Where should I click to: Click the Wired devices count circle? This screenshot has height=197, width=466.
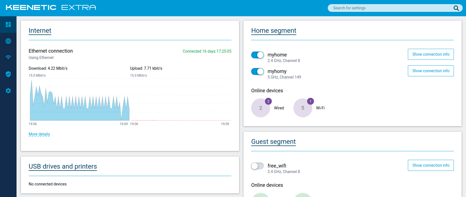pos(261,108)
